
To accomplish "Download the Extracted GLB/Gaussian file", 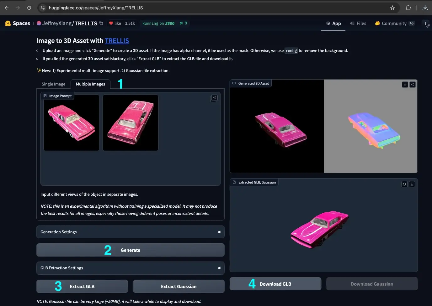I will pos(412,184).
